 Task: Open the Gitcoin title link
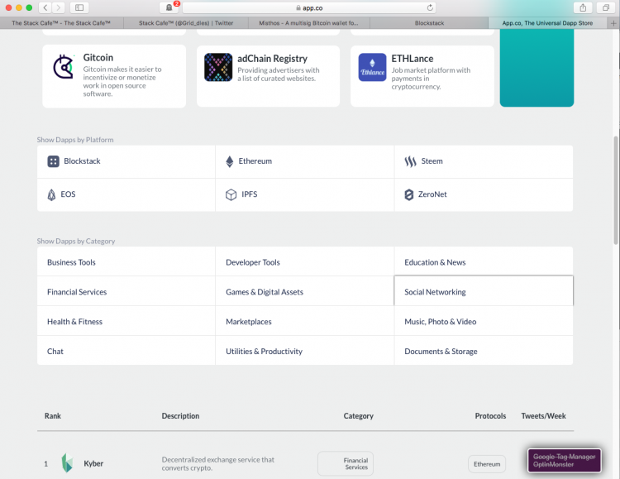pyautogui.click(x=98, y=57)
